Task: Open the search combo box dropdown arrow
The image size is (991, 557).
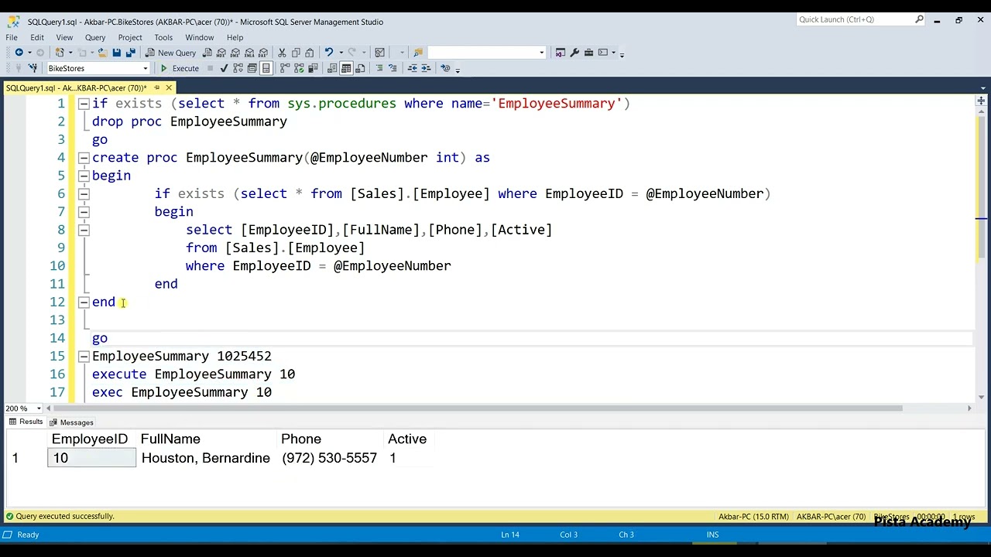Action: (542, 53)
